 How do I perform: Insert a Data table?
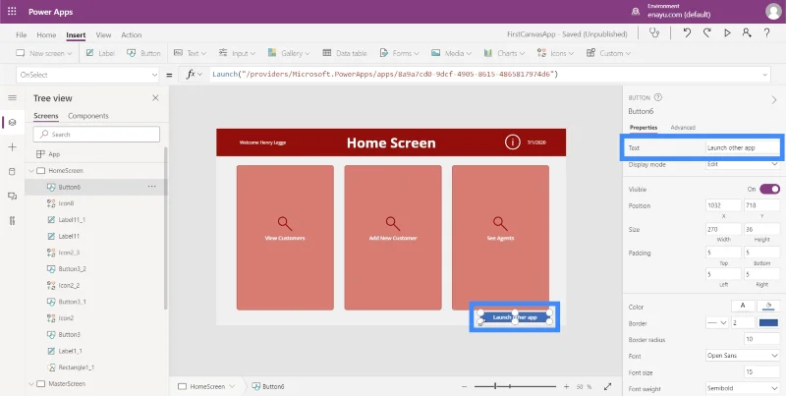345,53
